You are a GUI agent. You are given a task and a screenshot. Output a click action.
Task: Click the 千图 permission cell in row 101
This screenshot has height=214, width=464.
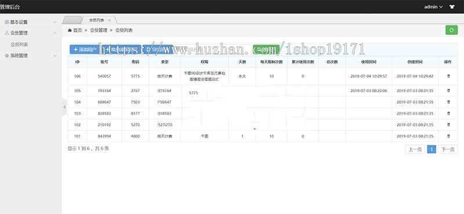coord(205,136)
